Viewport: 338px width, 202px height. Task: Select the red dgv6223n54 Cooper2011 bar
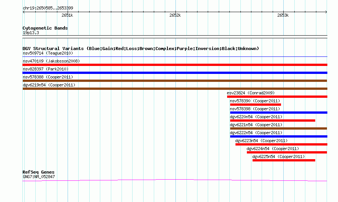pyautogui.click(x=281, y=144)
